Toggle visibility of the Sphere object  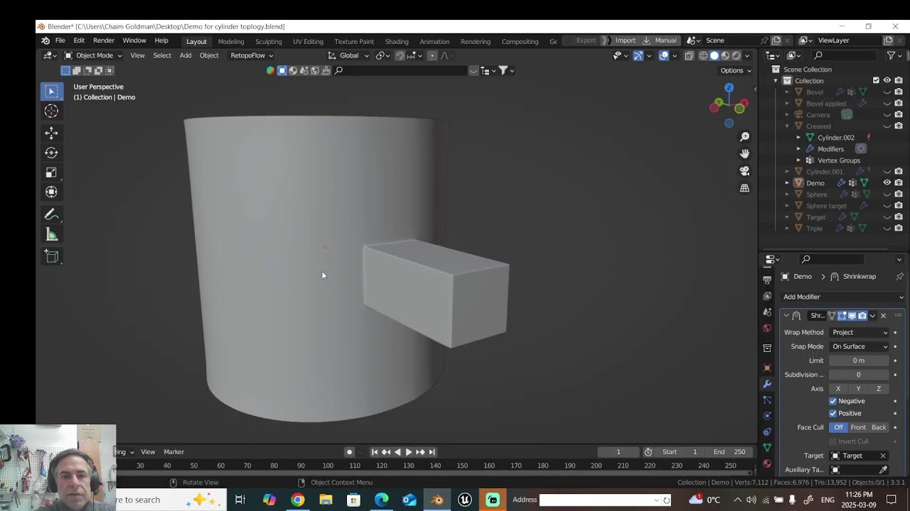(x=887, y=194)
